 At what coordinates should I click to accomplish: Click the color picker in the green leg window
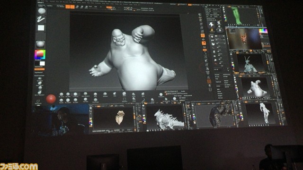[x=225, y=19]
